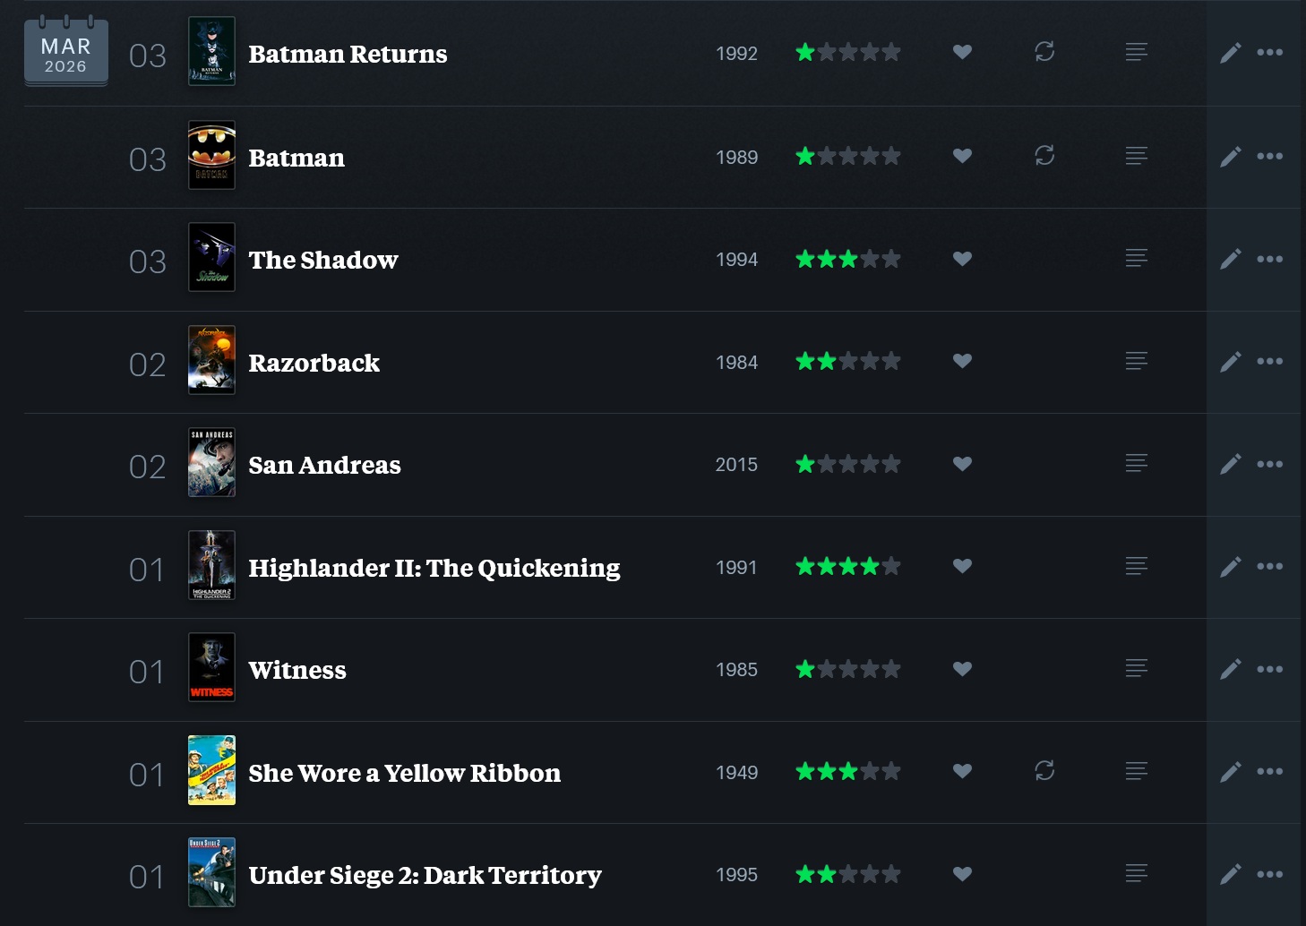Open the She Wore a Yellow Ribbon title
1306x926 pixels.
(405, 773)
